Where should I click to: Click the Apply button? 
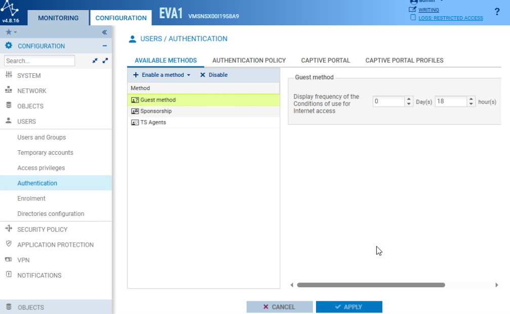[349, 307]
